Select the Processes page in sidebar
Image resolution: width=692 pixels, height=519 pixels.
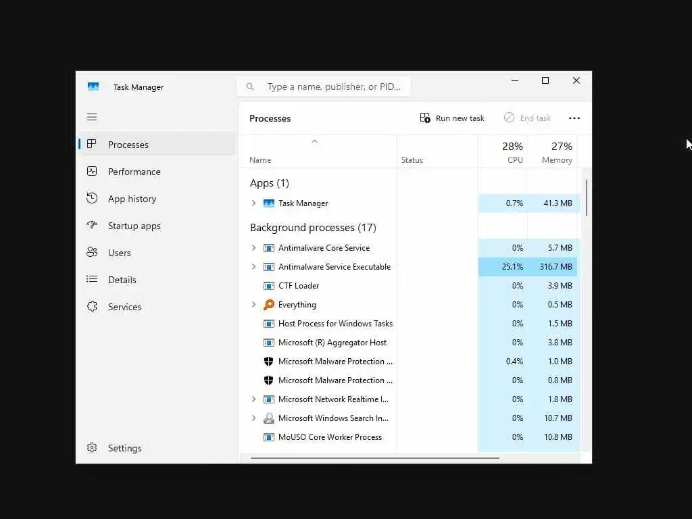point(157,145)
